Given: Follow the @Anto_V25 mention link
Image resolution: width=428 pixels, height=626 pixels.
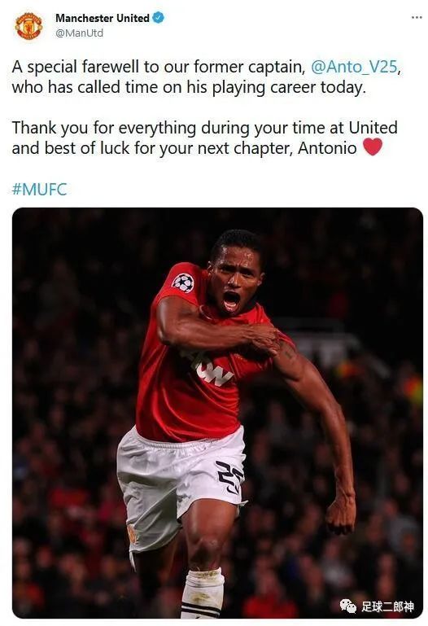Looking at the screenshot, I should [353, 67].
